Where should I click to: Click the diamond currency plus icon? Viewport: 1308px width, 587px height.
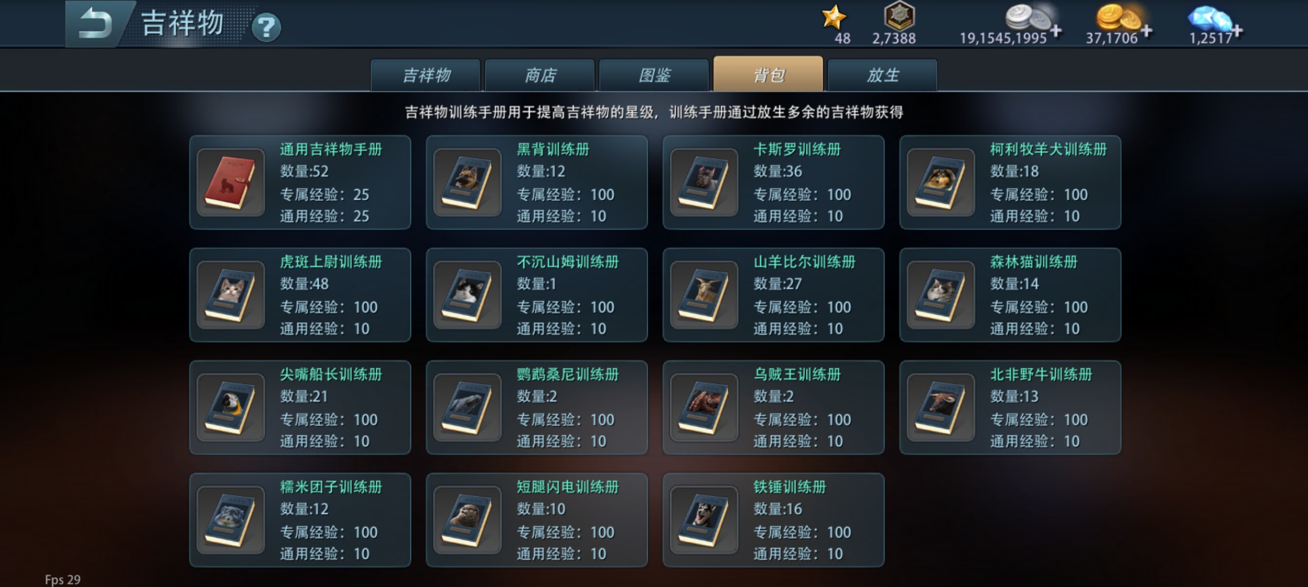pyautogui.click(x=1236, y=31)
